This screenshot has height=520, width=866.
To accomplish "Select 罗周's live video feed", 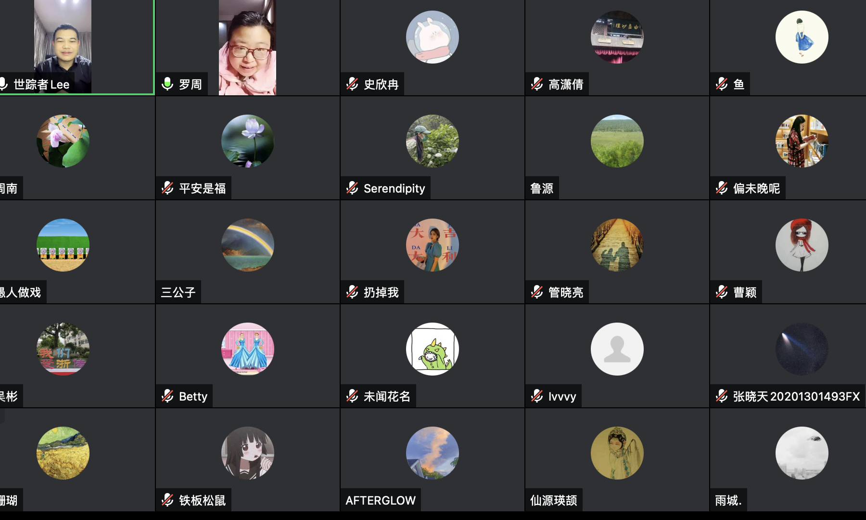I will [x=247, y=47].
